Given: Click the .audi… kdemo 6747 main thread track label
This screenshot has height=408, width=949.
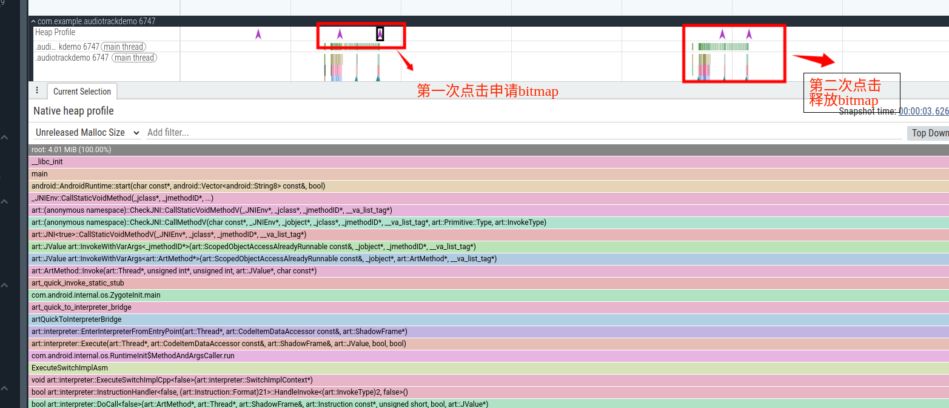Looking at the screenshot, I should (x=91, y=47).
